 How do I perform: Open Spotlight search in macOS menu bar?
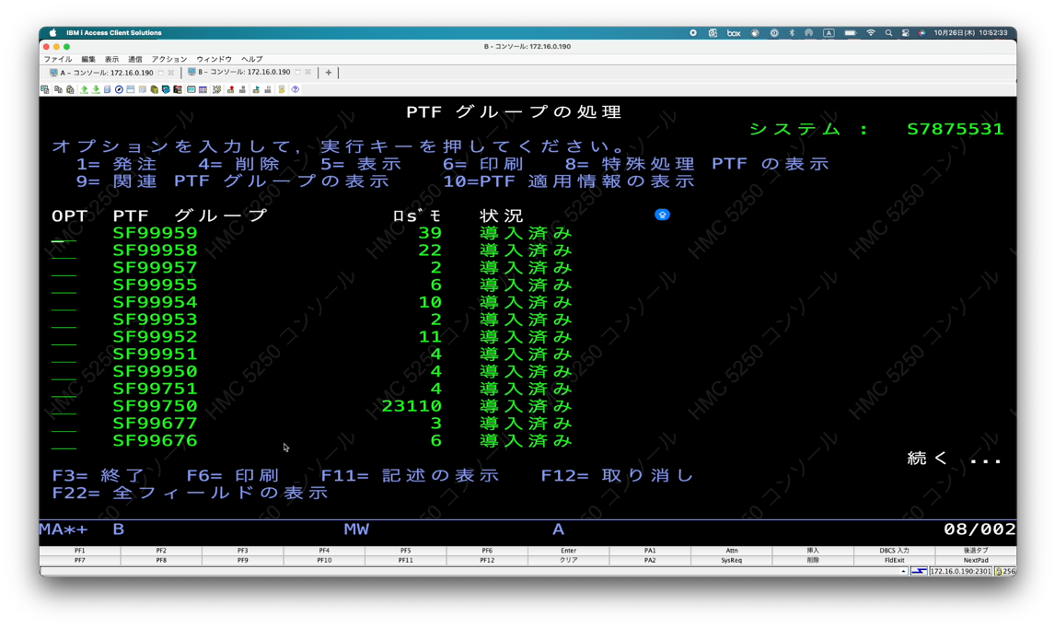pyautogui.click(x=888, y=33)
